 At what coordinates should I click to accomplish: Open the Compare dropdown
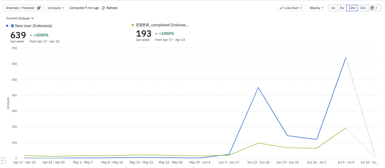56,8
